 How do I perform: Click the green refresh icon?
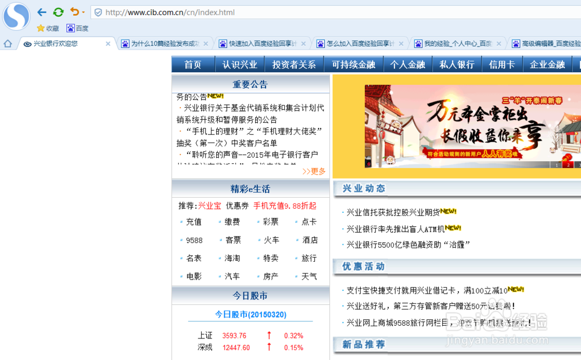tap(58, 12)
